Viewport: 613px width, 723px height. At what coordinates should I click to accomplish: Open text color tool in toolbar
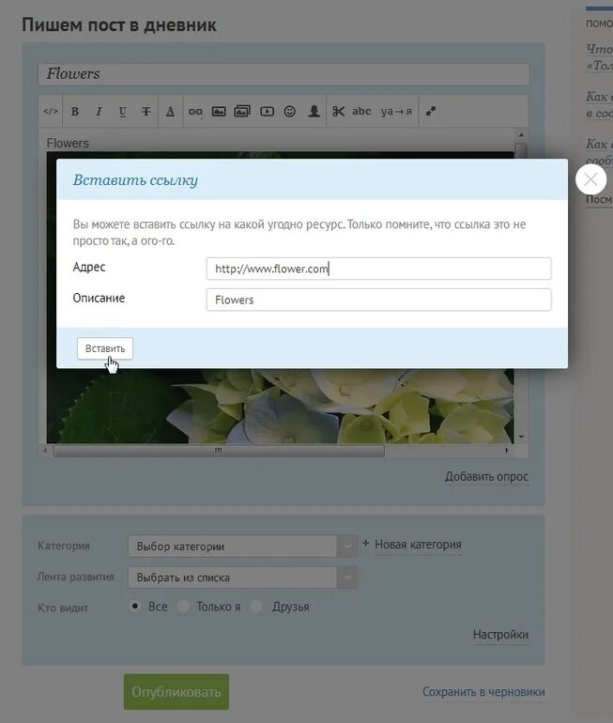[170, 111]
